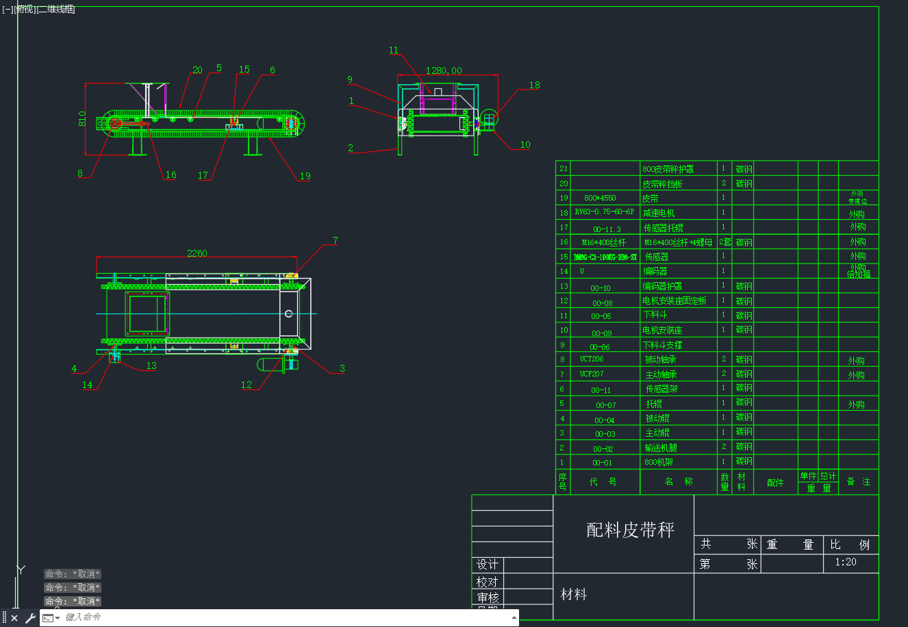Click the 材料 title block label
908x627 pixels.
[x=574, y=595]
